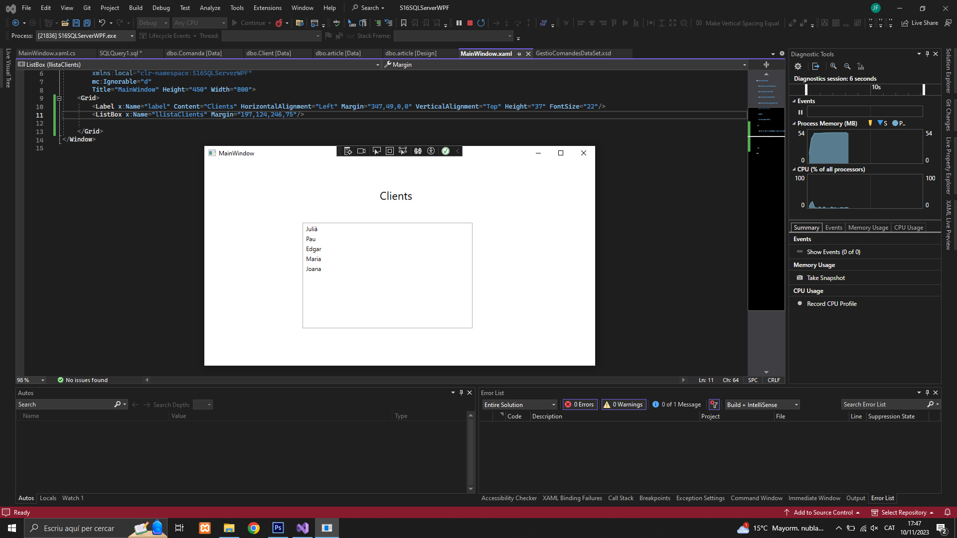Select Maria in the clients list

pos(314,259)
